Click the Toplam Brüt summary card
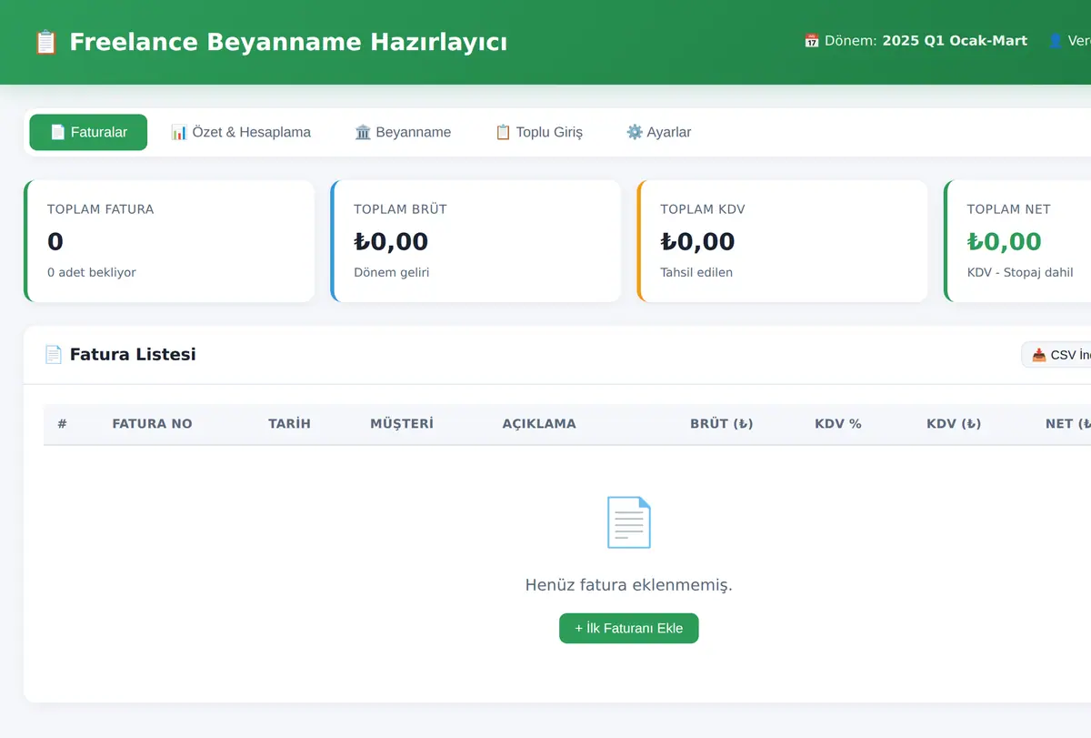1091x738 pixels. [x=475, y=241]
